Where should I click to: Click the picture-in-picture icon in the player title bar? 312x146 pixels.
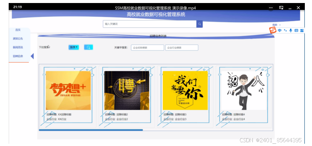281,8
